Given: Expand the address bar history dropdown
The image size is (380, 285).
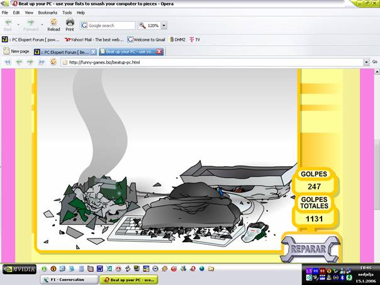Looking at the screenshot, I should coord(366,62).
